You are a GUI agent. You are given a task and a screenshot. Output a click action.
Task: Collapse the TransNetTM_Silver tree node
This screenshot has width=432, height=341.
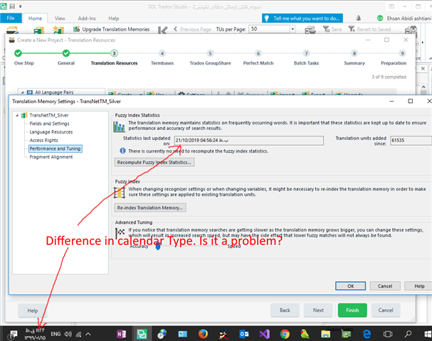coord(17,115)
